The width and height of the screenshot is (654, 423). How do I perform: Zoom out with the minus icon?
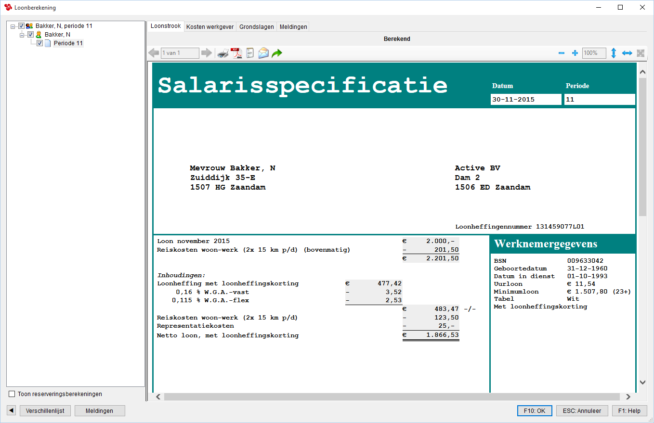coord(561,53)
